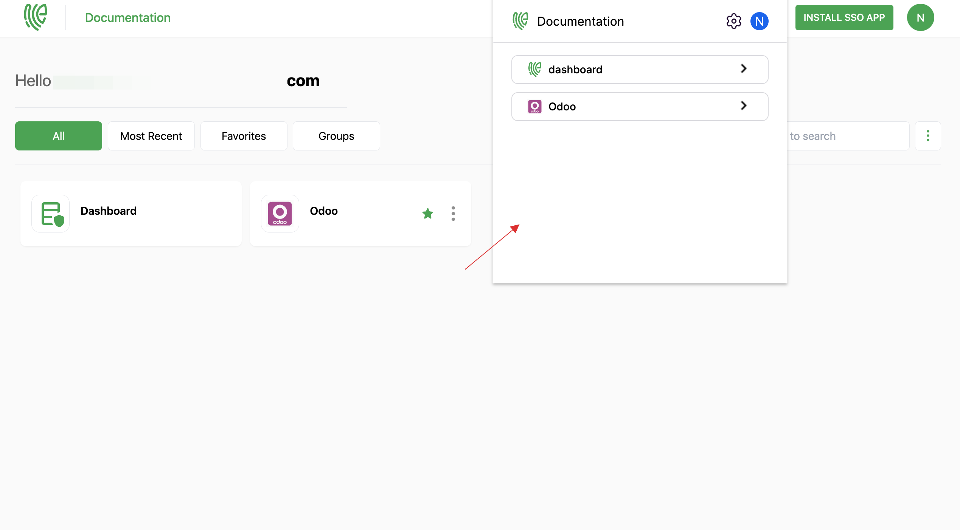Open the three-dot menu beside the search box

click(x=928, y=136)
